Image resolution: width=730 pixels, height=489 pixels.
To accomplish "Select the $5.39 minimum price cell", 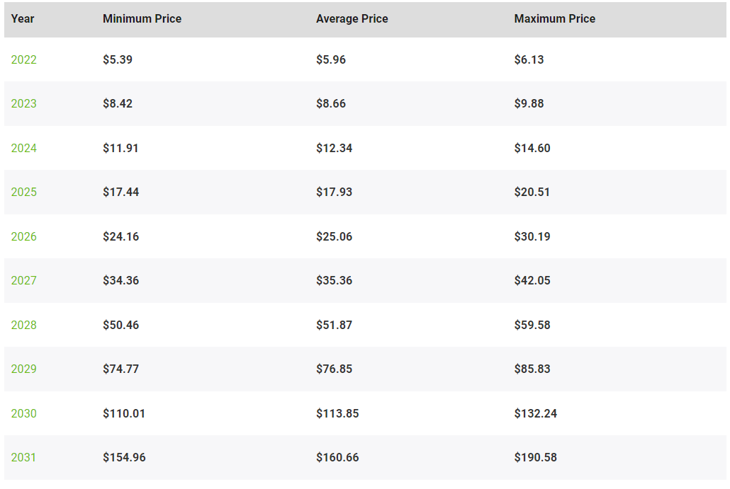I will coord(118,59).
